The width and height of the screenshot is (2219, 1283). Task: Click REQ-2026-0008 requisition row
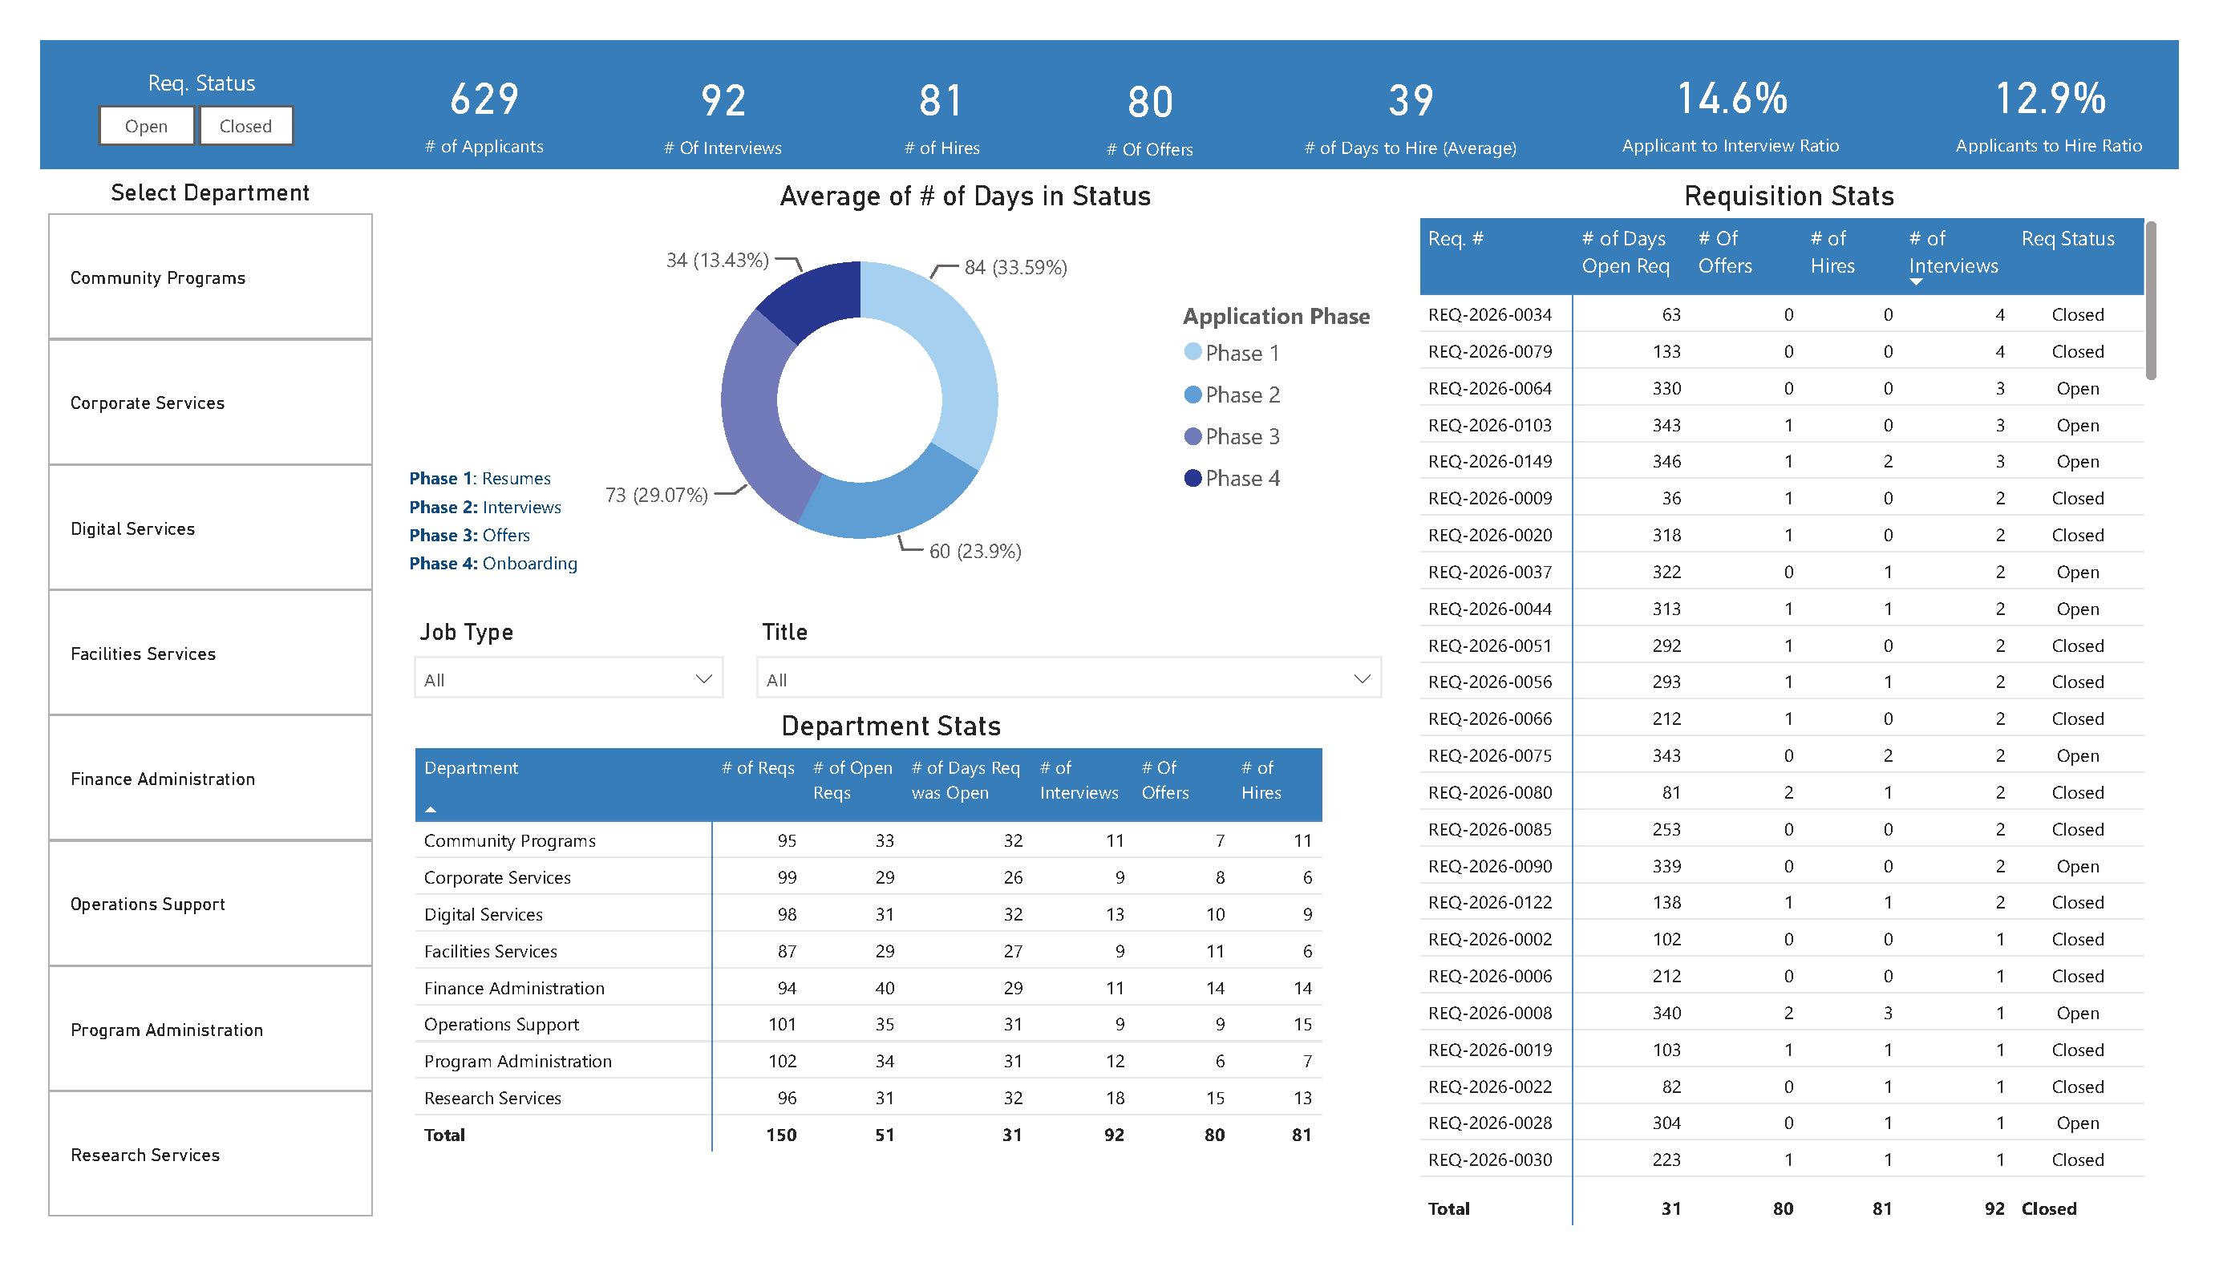[1781, 1013]
